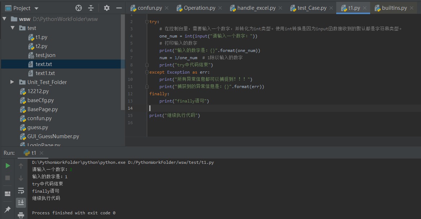421x219 pixels.
Task: Select test.json file
Action: pyautogui.click(x=45, y=55)
